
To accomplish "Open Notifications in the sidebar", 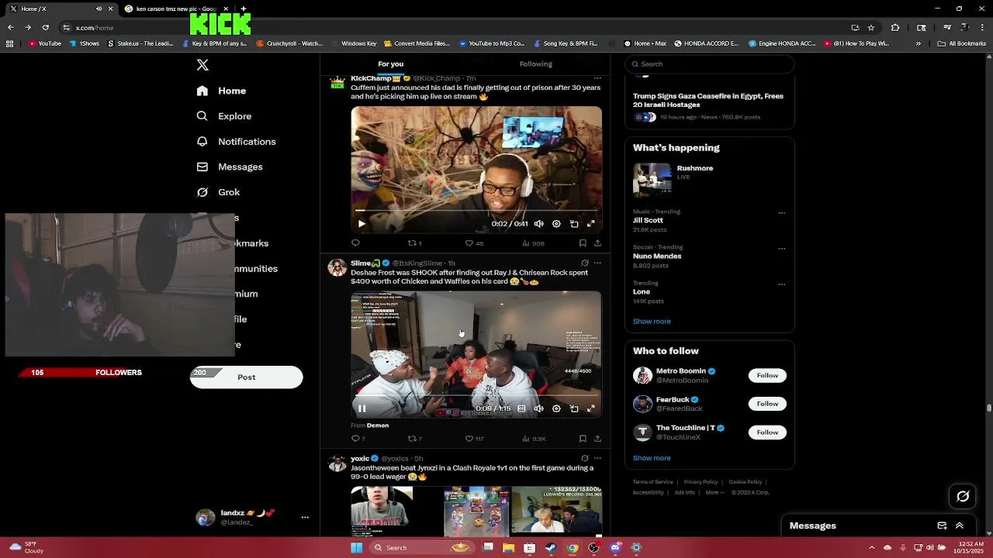I will tap(237, 142).
